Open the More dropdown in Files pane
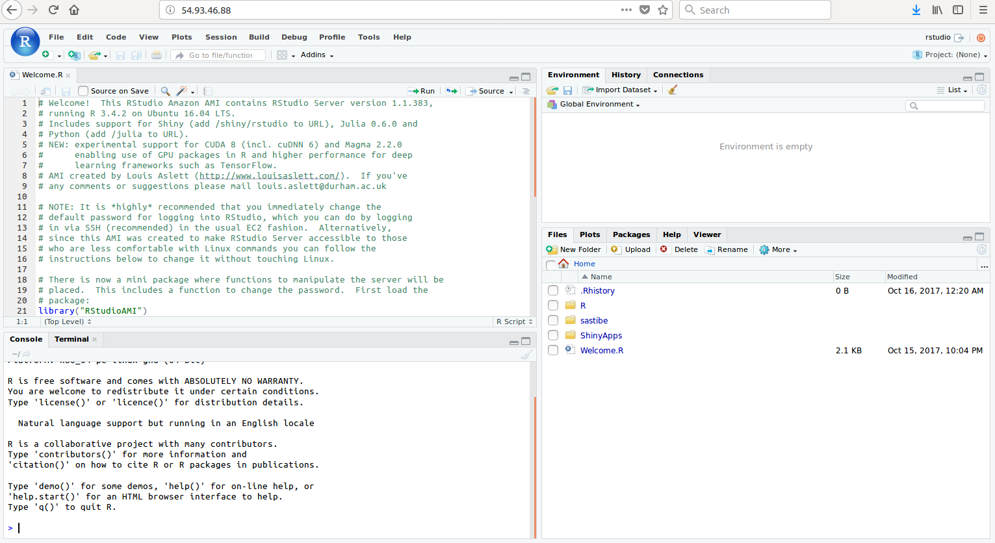 tap(778, 249)
